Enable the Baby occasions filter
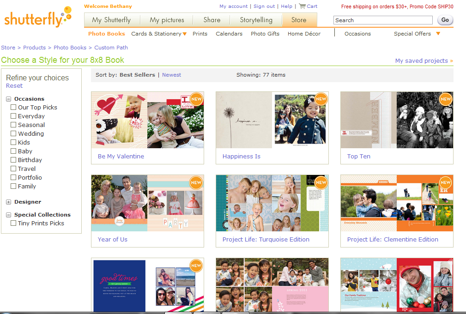 coord(13,151)
